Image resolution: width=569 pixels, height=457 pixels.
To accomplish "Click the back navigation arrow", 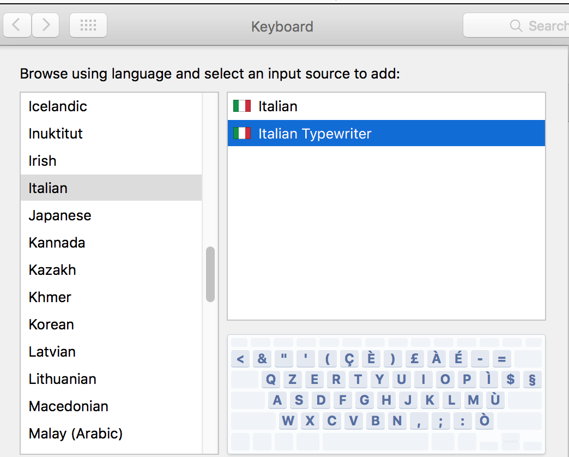I will click(17, 25).
